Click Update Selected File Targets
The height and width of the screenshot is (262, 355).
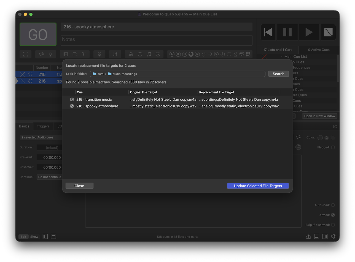(x=258, y=186)
